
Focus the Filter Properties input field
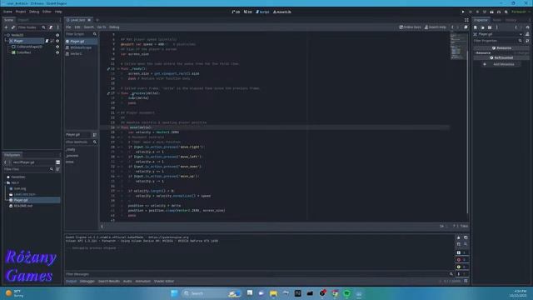(x=498, y=41)
